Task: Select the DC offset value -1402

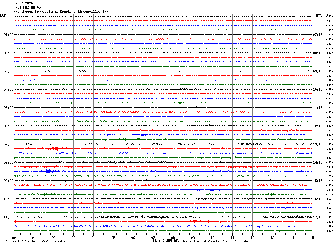Action: tap(329, 222)
